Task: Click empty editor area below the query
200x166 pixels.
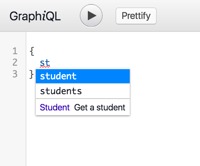Action: coord(112,141)
